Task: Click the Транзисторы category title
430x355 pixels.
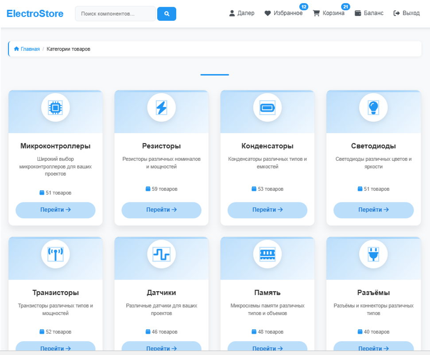Action: 55,292
